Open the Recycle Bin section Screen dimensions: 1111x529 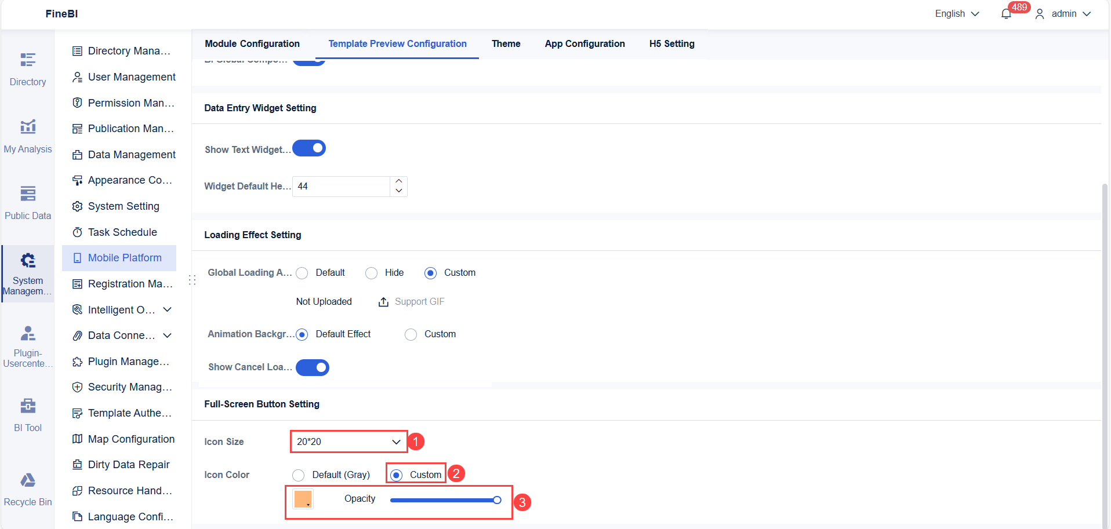coord(27,486)
